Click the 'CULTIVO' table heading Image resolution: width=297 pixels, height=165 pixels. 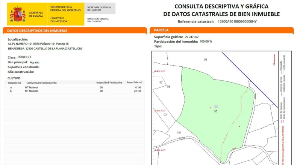[x=14, y=78]
